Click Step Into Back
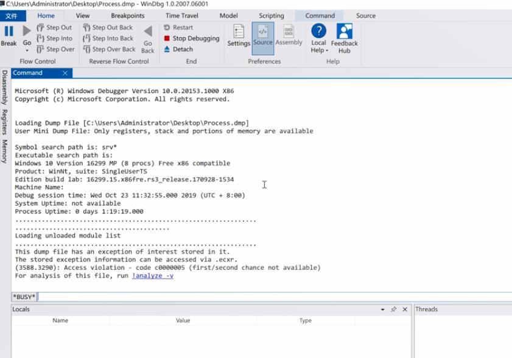 pos(108,38)
